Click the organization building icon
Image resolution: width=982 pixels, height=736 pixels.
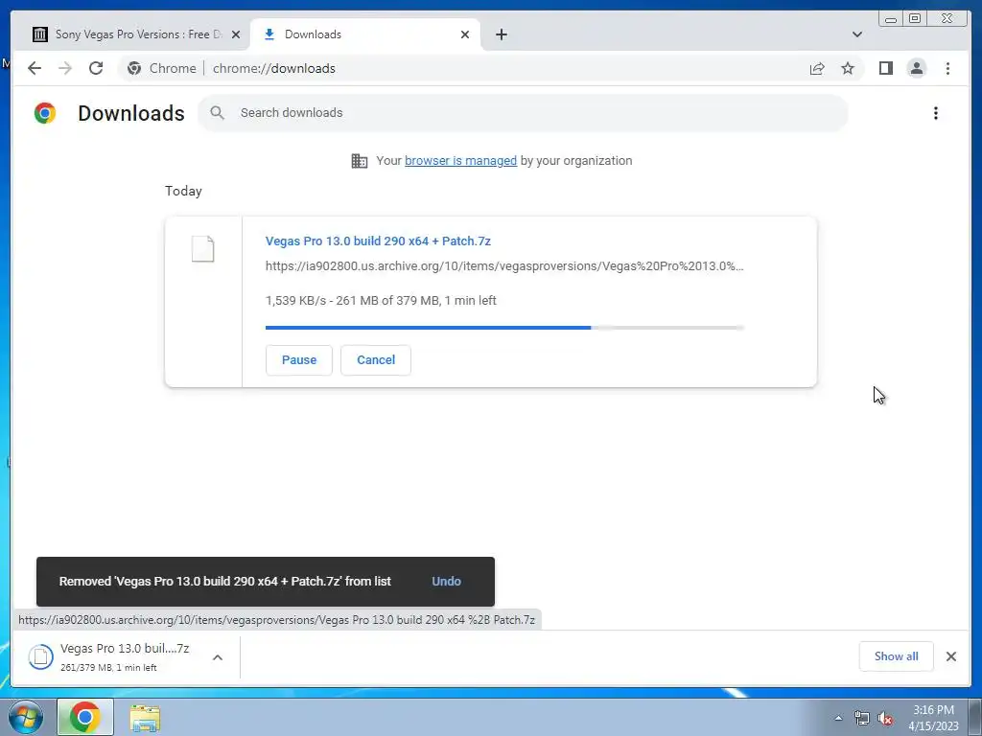360,161
